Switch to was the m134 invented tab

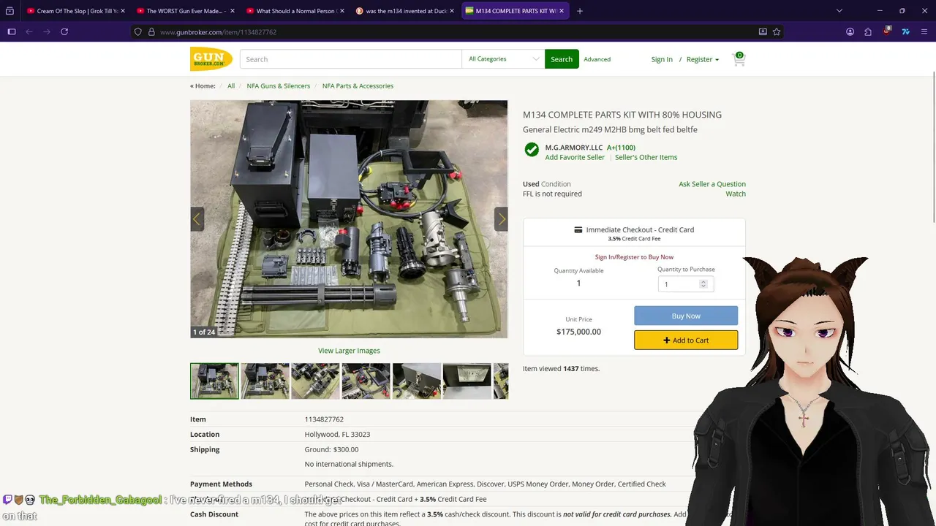click(404, 11)
